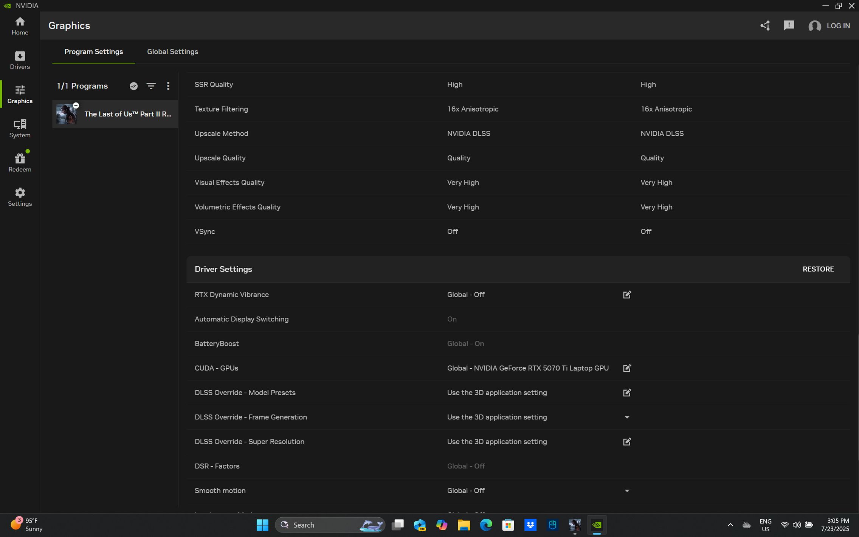Click the share icon in header
This screenshot has height=537, width=859.
pyautogui.click(x=765, y=26)
